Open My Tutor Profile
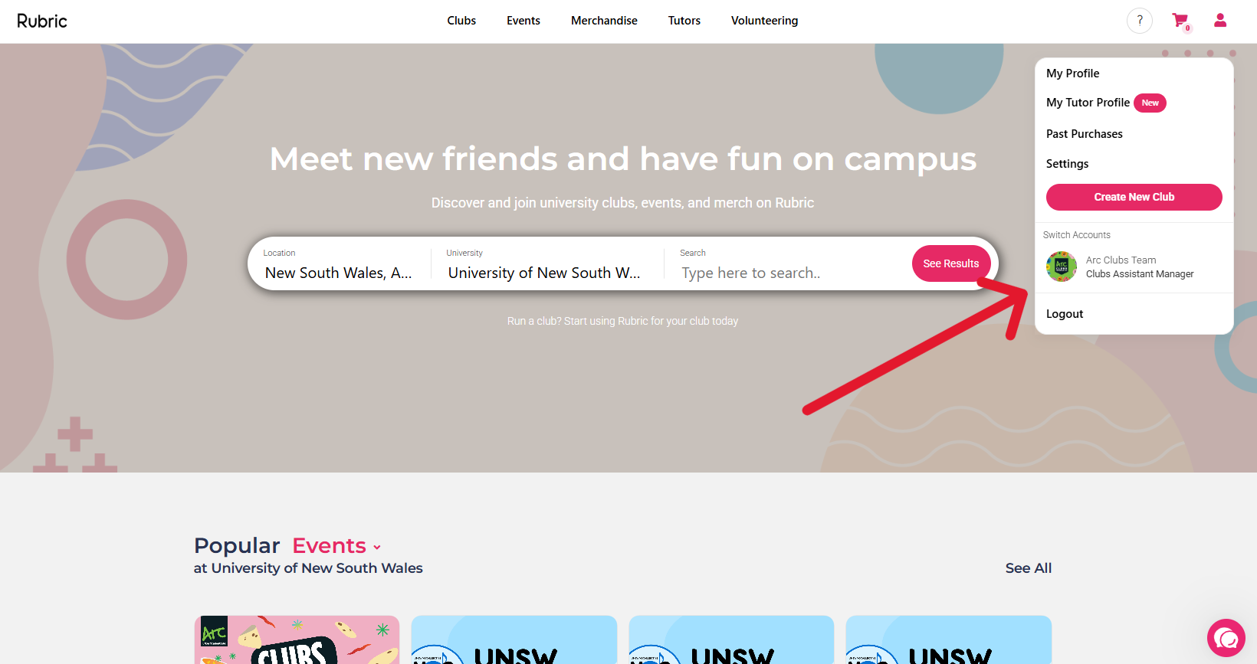The image size is (1257, 664). [x=1088, y=103]
